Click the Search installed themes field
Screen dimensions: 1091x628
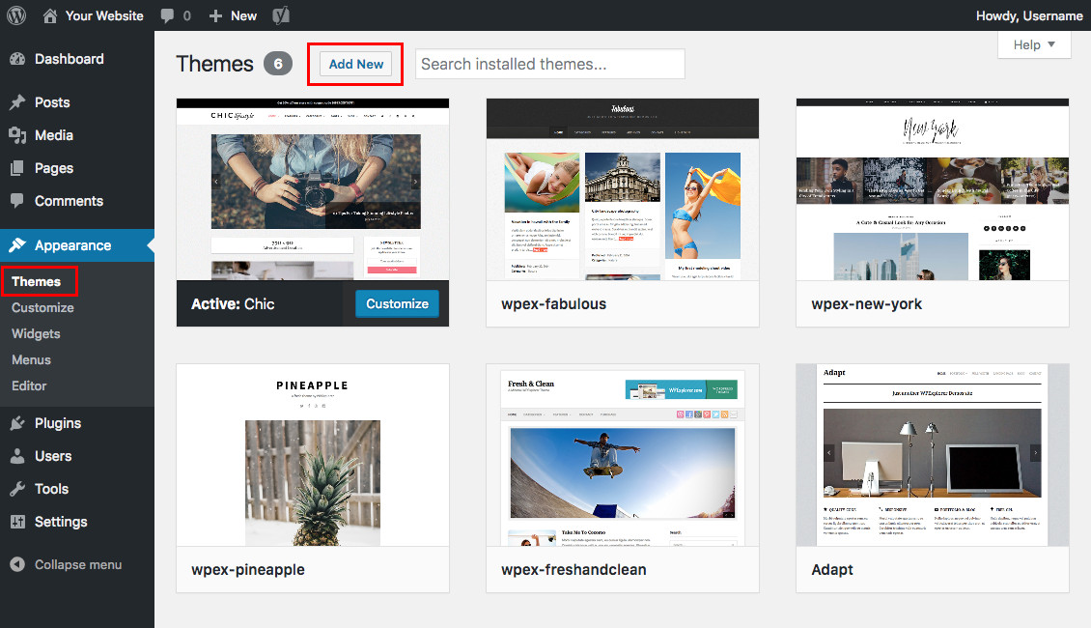(549, 64)
